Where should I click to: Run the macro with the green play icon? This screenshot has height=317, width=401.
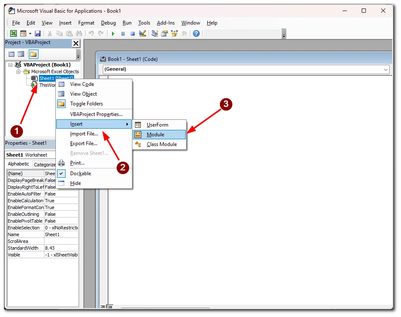click(113, 33)
